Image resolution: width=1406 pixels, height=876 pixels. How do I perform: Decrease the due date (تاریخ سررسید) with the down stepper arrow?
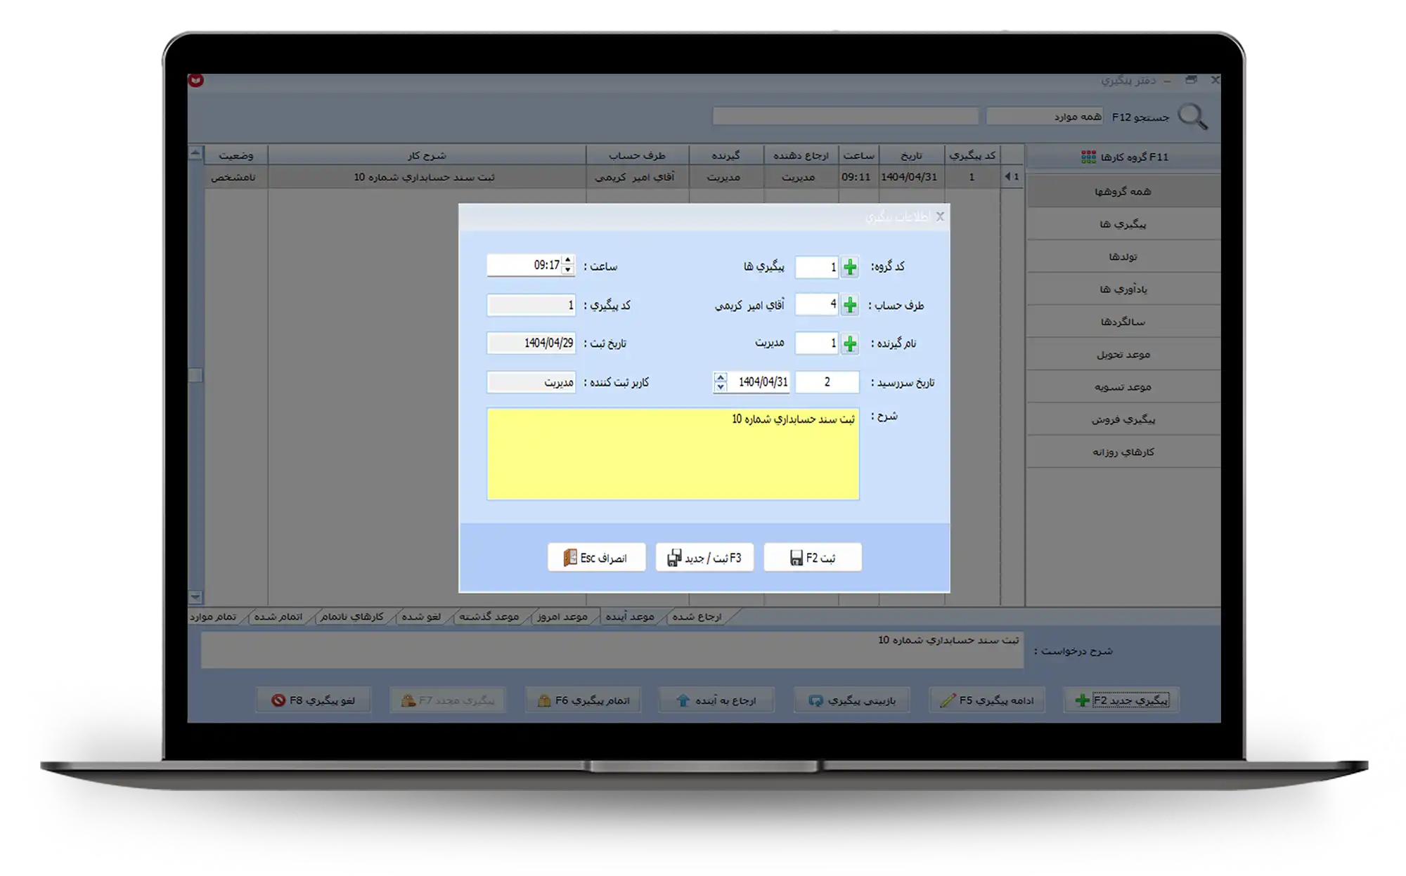721,387
